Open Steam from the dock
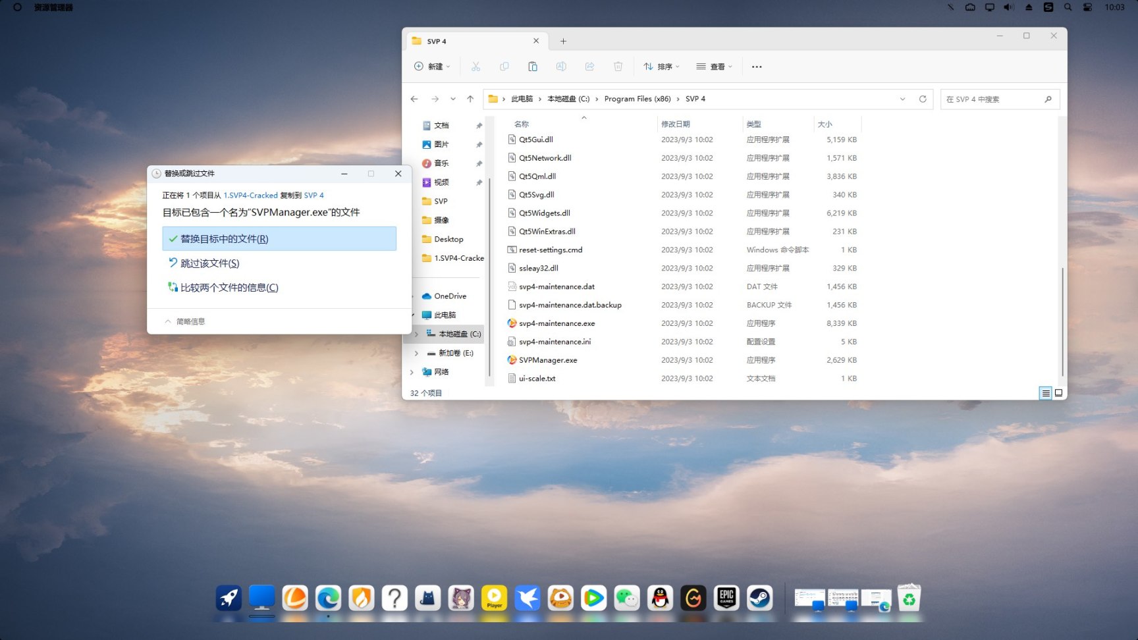 [x=759, y=599]
